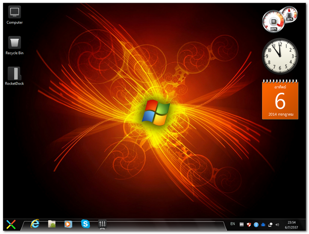Open the red shield security tray icon
Image resolution: width=309 pixels, height=234 pixels.
pyautogui.click(x=249, y=225)
